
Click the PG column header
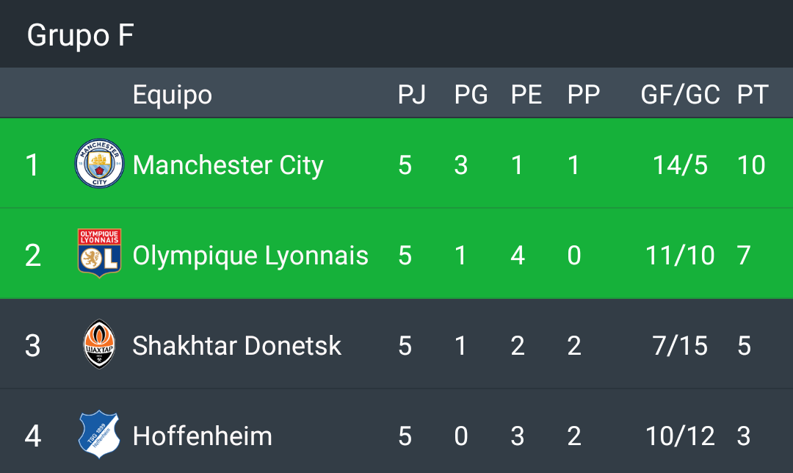pos(471,95)
